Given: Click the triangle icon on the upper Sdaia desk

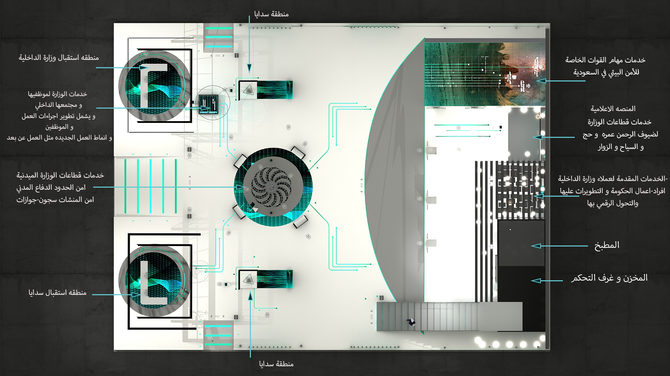Looking at the screenshot, I should point(248,90).
